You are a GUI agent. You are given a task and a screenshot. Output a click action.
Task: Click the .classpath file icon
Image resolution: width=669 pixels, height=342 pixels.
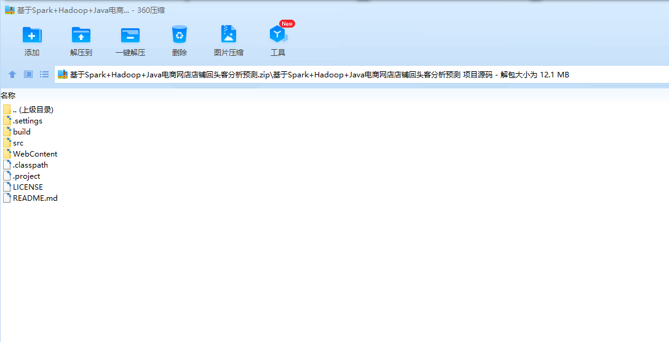(x=7, y=165)
